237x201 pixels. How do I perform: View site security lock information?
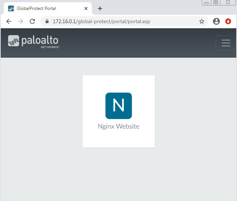(47, 21)
